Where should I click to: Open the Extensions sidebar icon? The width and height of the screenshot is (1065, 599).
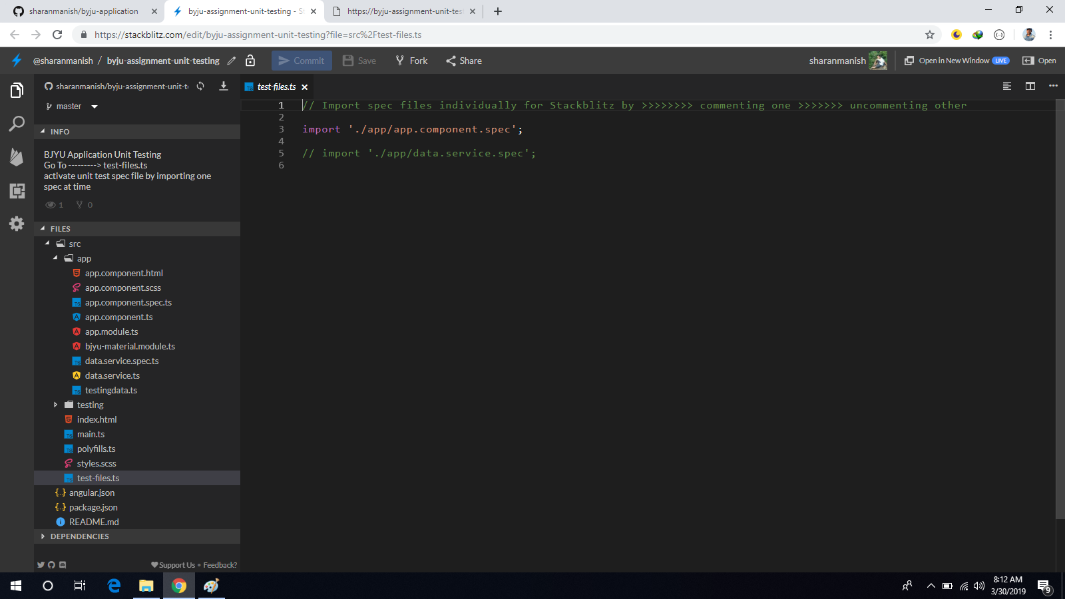tap(17, 191)
